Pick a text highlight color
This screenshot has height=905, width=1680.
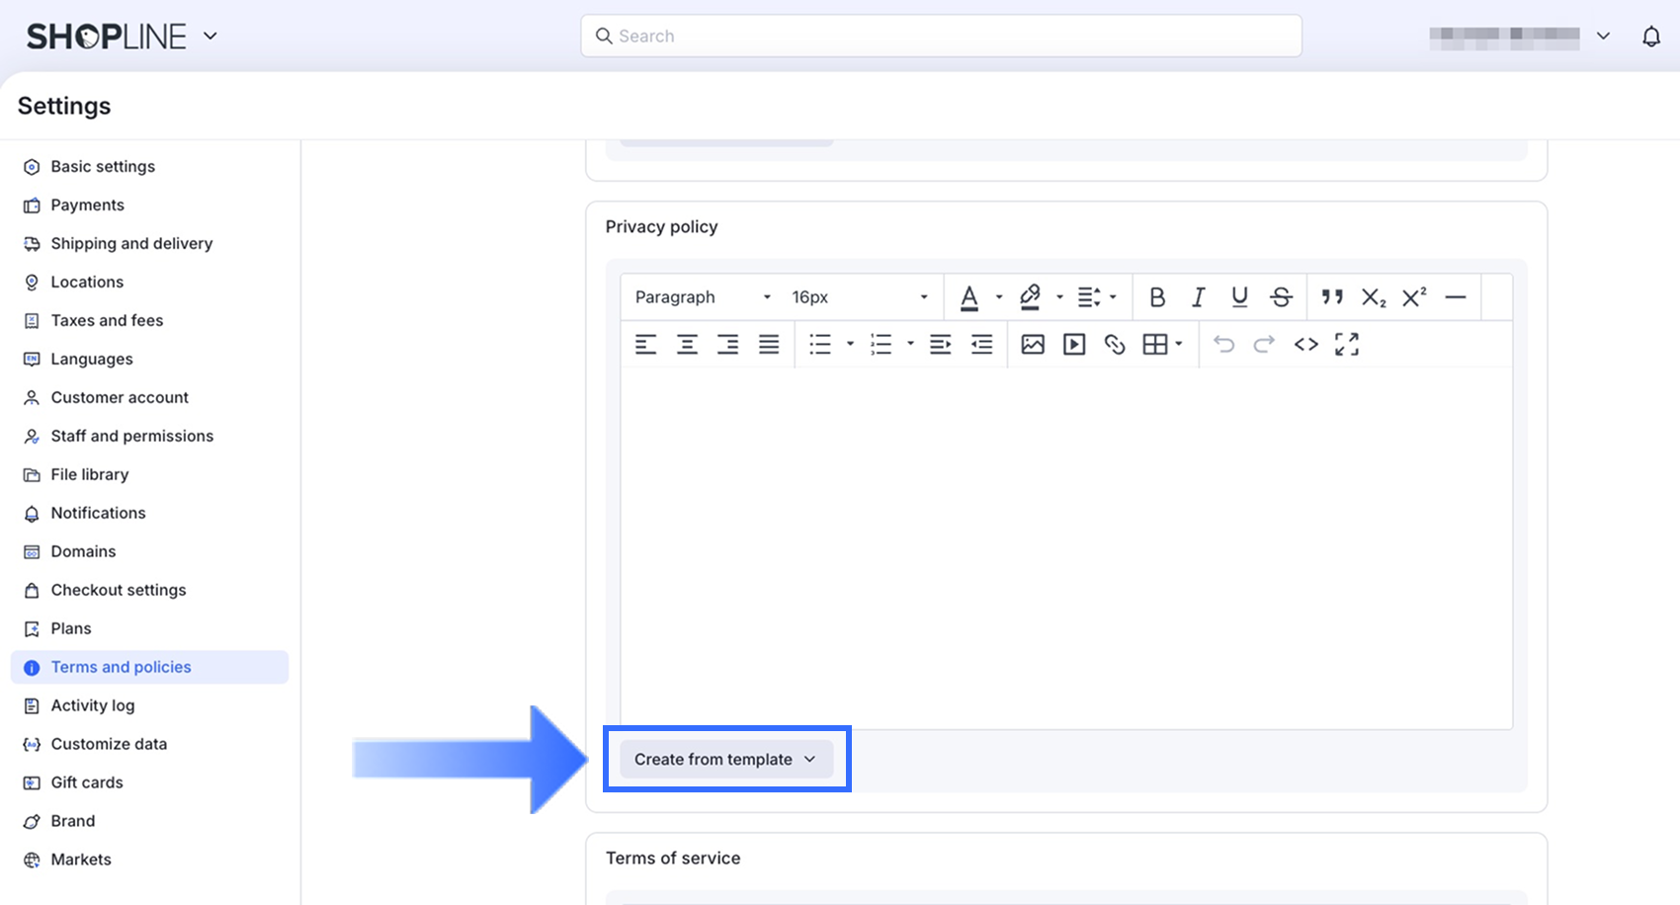(1031, 297)
